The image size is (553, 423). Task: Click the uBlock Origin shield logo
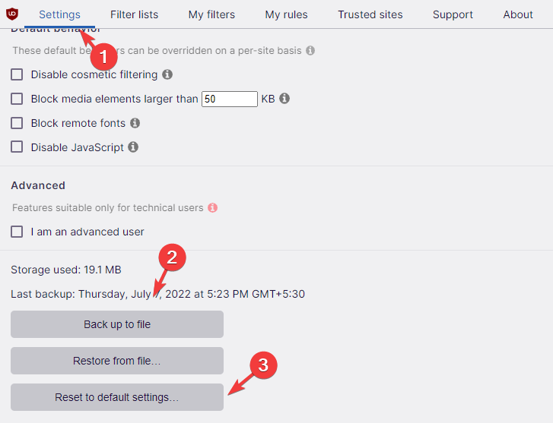pos(12,14)
